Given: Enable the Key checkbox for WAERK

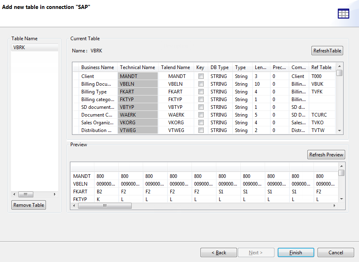Looking at the screenshot, I should point(201,115).
